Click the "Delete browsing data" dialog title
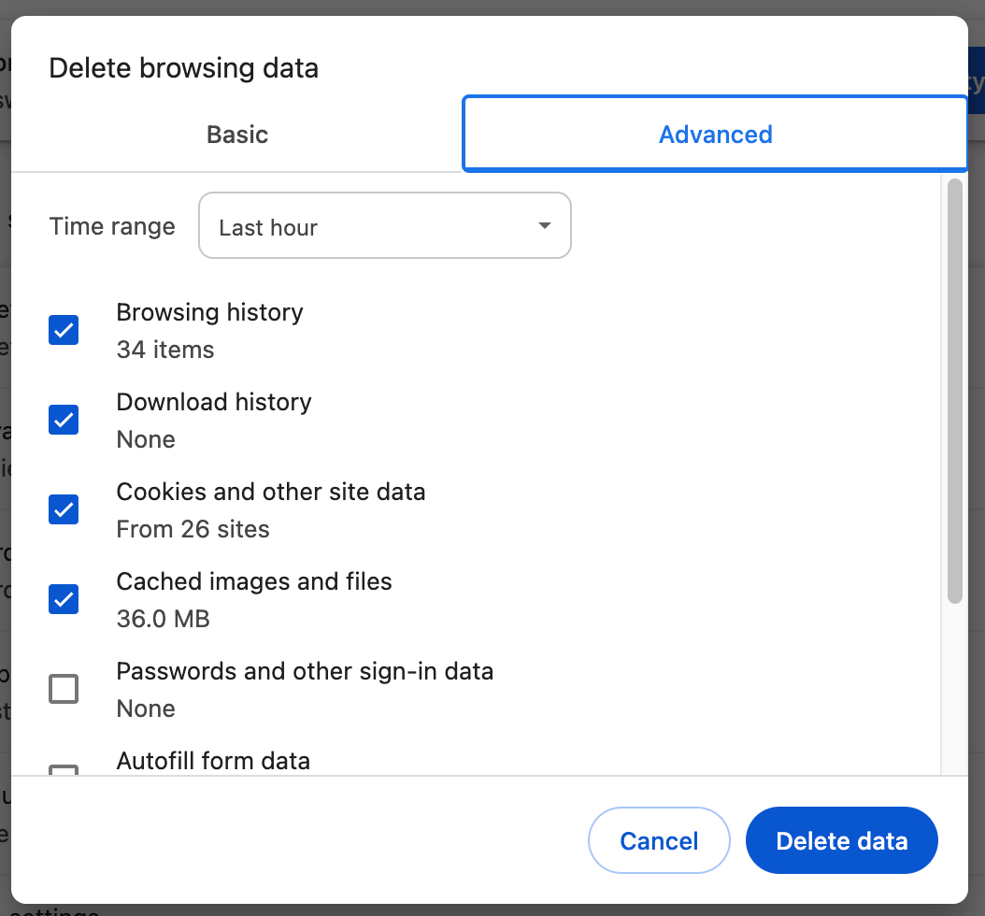 click(184, 67)
